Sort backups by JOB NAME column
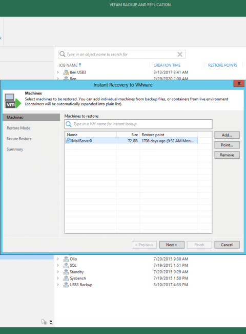This screenshot has height=334, width=246. [x=68, y=65]
